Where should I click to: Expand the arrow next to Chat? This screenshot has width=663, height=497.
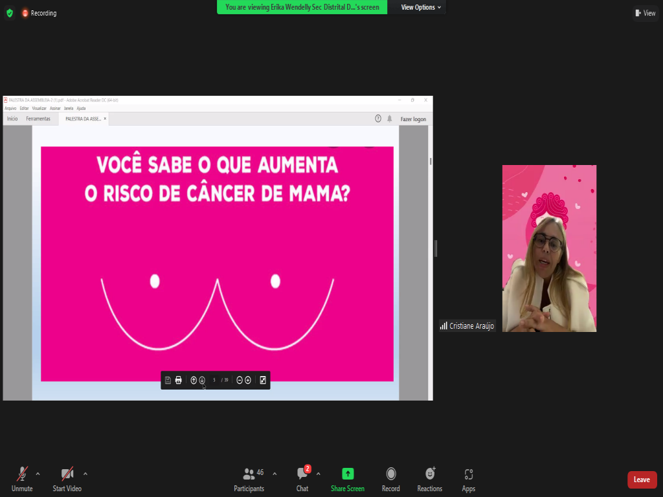318,474
